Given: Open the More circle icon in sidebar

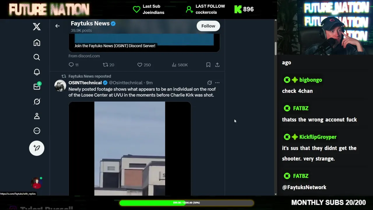Looking at the screenshot, I should tap(37, 131).
